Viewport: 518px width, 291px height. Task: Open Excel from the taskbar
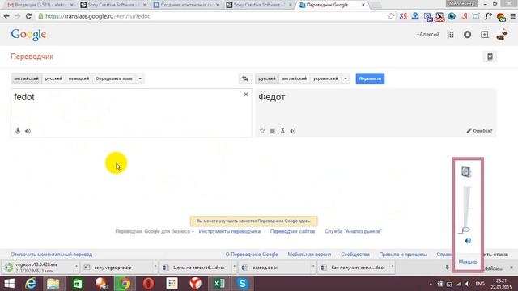pos(219,284)
